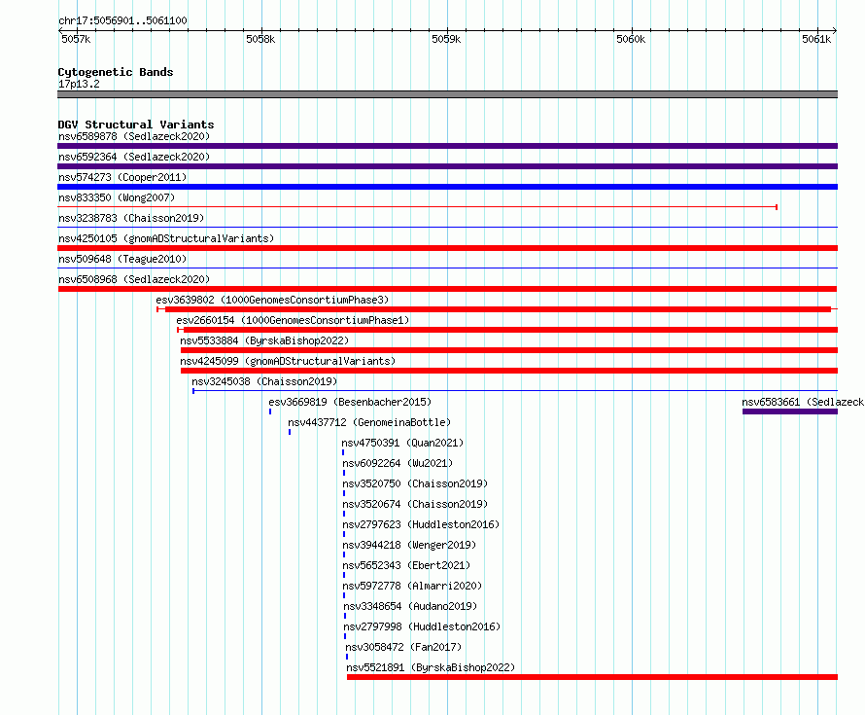
Task: Open variant nsv3944218 (Wenger2019)
Action: 409,545
